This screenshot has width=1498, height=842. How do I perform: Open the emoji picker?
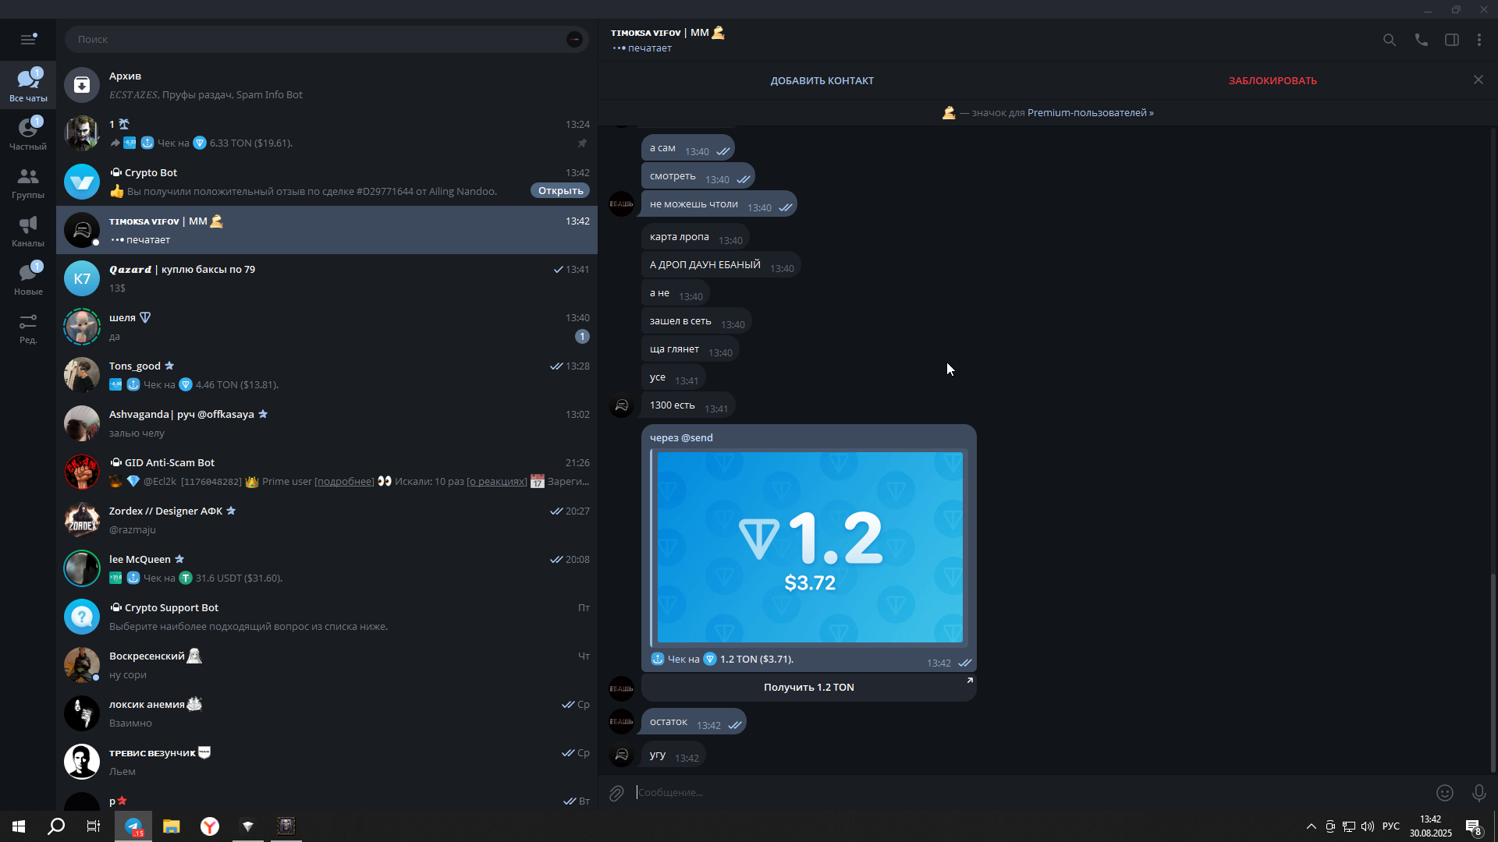(1445, 793)
